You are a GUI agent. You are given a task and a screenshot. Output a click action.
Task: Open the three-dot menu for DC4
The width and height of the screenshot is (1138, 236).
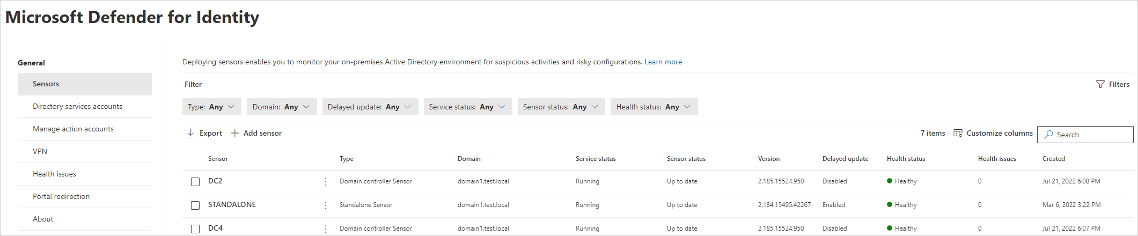[326, 229]
